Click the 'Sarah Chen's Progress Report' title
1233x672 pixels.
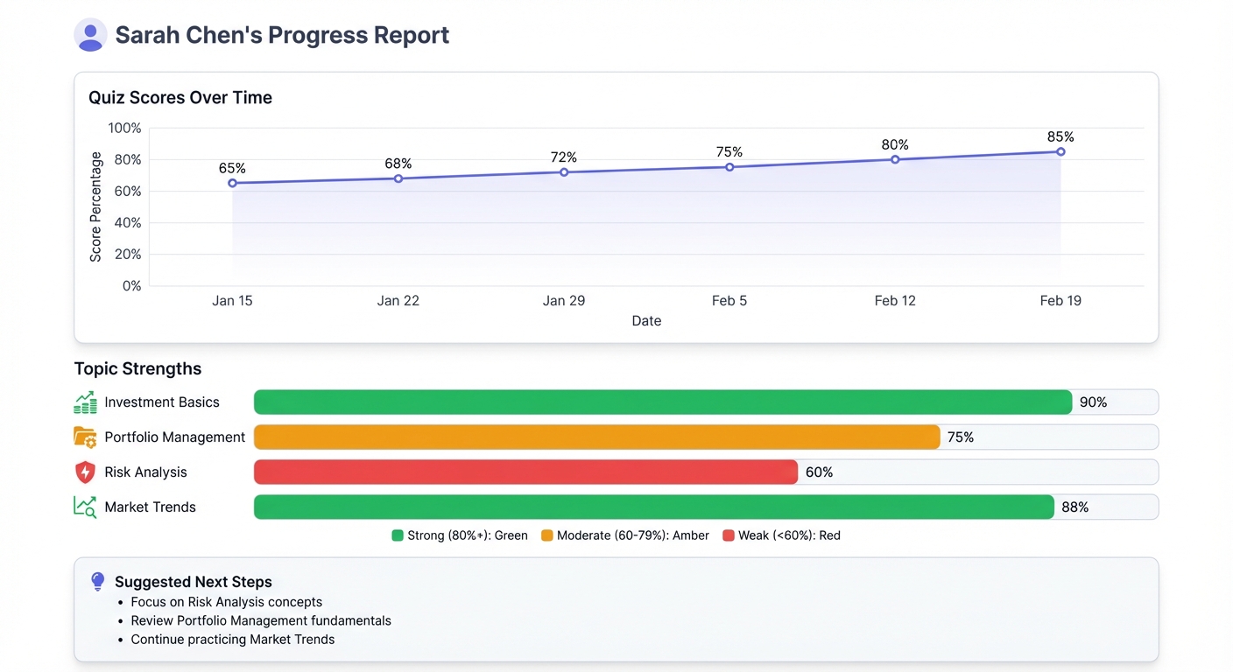(x=282, y=36)
